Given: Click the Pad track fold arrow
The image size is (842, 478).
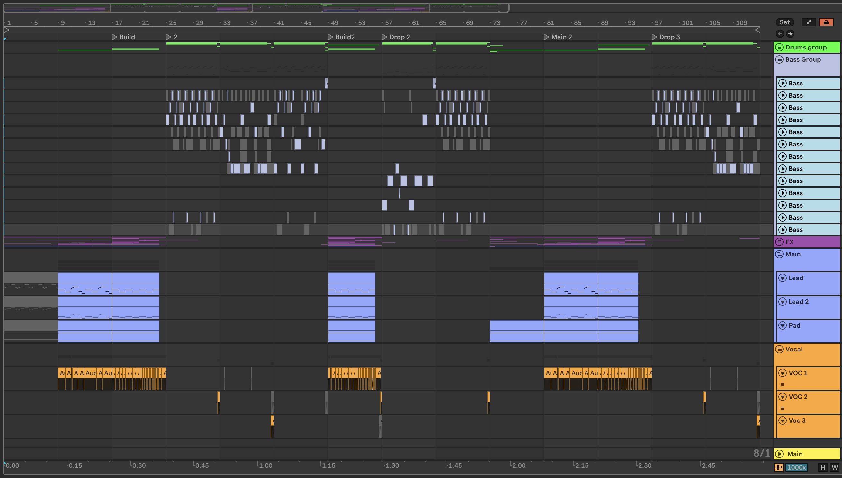Looking at the screenshot, I should pos(783,326).
